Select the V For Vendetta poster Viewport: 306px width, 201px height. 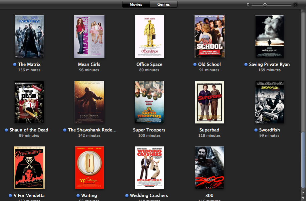pos(29,168)
